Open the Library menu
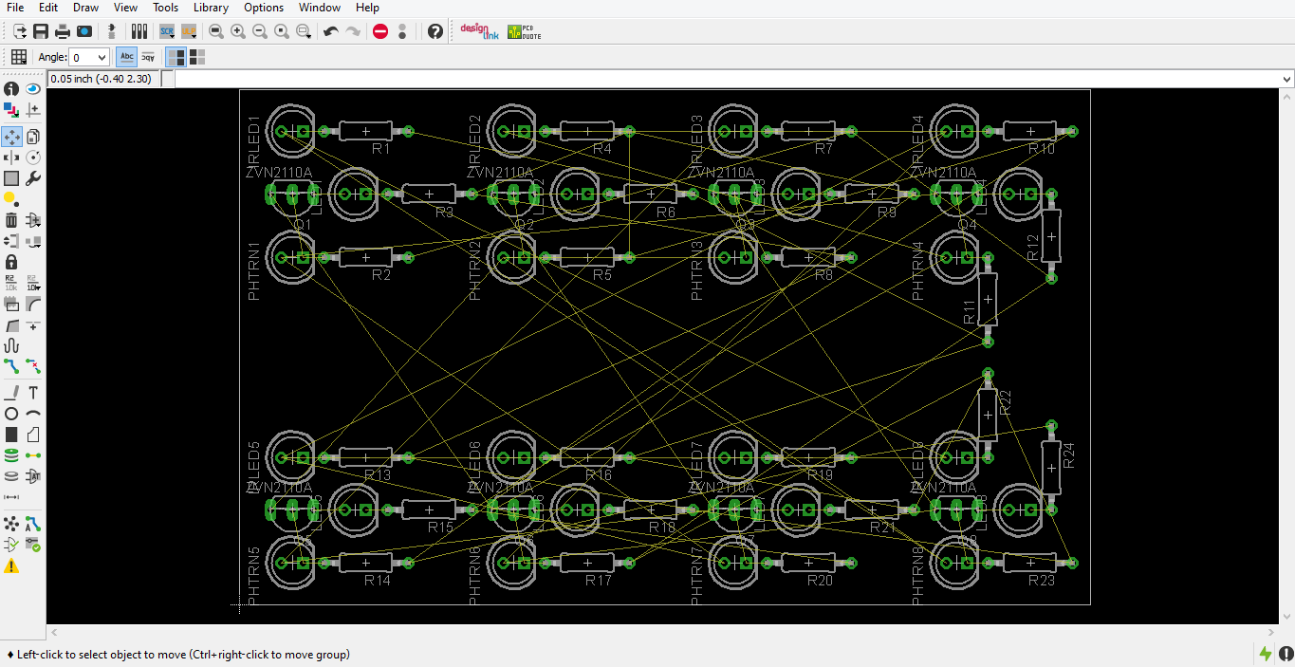Screen dimensions: 1295x667 [211, 7]
